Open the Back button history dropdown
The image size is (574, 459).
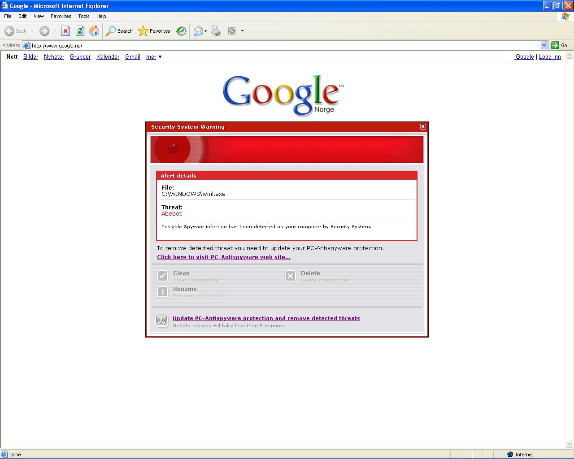(x=32, y=31)
